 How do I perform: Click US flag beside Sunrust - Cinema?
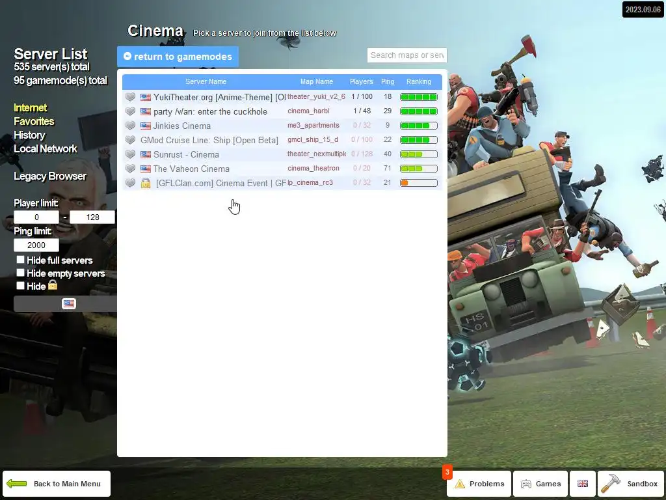pyautogui.click(x=146, y=155)
